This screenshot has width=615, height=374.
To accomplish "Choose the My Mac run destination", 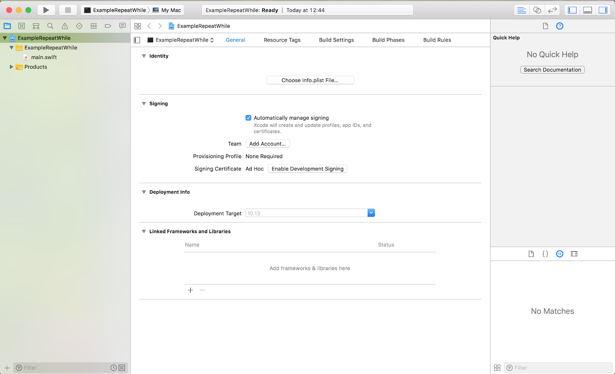I will [167, 10].
